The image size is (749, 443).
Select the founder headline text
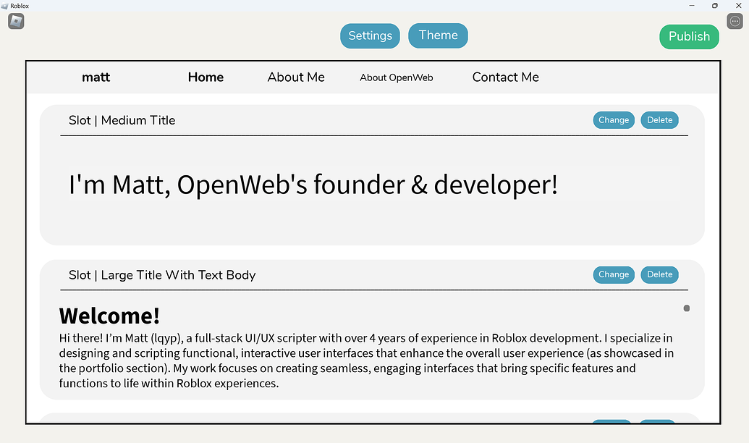click(313, 185)
